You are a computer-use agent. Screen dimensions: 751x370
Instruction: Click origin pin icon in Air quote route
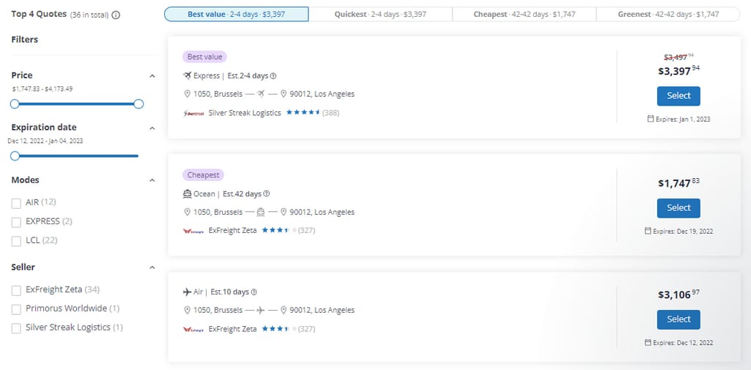coord(188,310)
